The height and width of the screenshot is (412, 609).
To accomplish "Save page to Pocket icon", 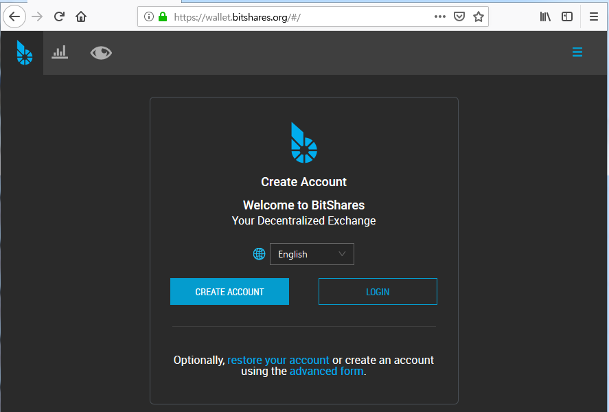I will click(x=459, y=16).
